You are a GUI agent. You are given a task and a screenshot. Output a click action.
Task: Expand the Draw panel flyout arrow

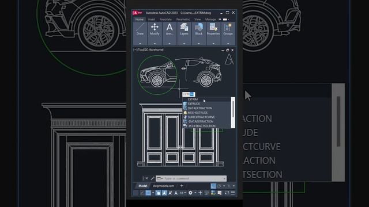pyautogui.click(x=140, y=44)
